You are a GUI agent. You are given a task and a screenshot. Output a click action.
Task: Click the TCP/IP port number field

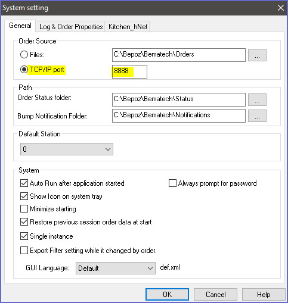pos(129,71)
